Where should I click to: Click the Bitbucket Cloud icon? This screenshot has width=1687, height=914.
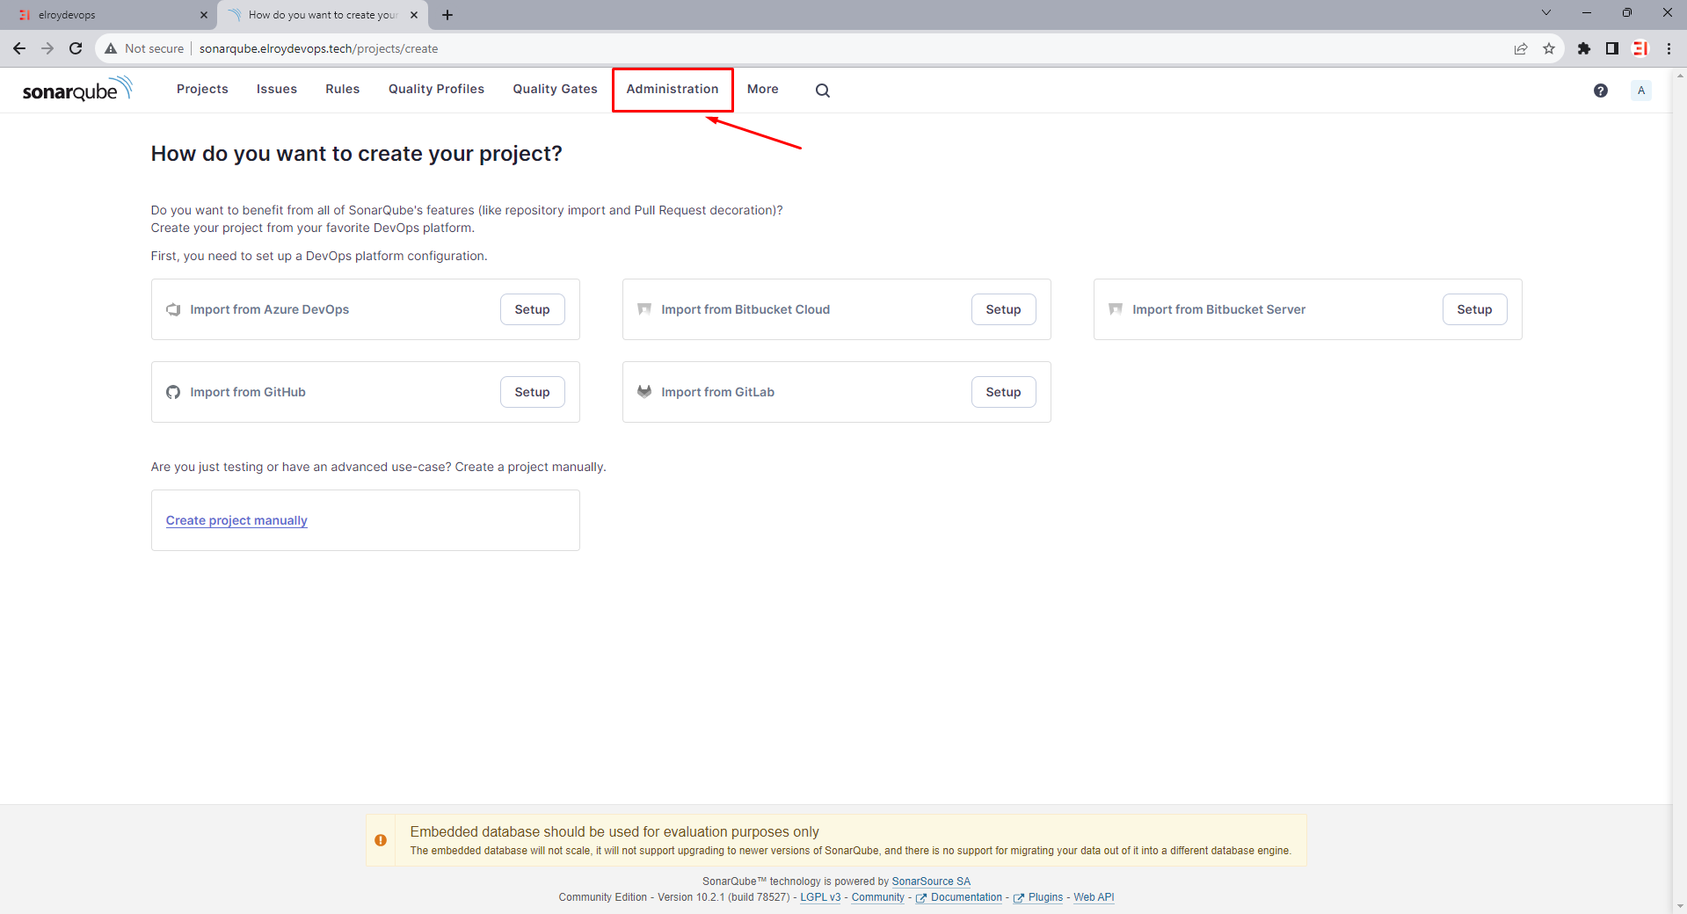pyautogui.click(x=644, y=309)
